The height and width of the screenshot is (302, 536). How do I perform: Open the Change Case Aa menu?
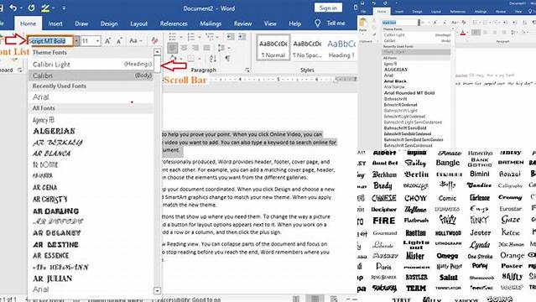(135, 41)
